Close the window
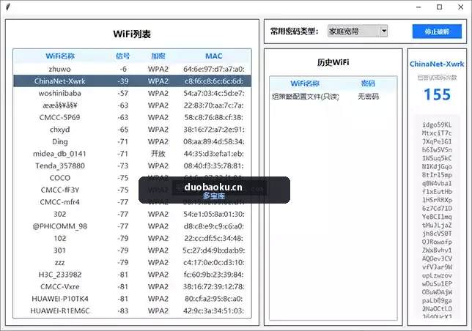Image resolution: width=472 pixels, height=331 pixels. [x=460, y=7]
